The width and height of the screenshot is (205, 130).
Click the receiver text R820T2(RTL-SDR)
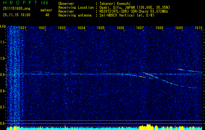[114, 11]
